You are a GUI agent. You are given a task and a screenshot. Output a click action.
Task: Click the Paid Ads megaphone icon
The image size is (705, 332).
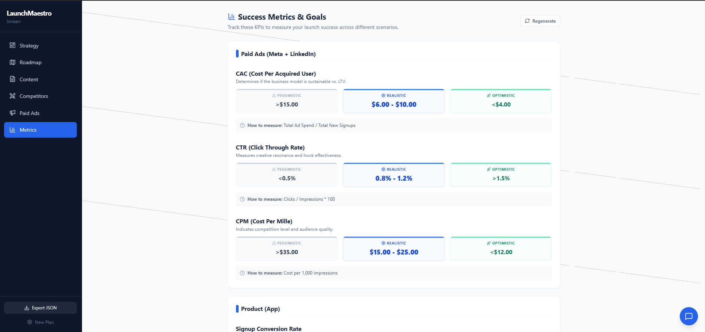click(13, 113)
